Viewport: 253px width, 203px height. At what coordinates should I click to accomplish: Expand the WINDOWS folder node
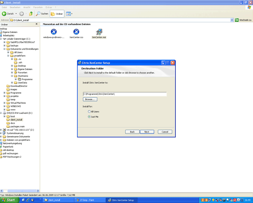tap(4, 106)
